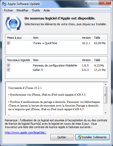Click the Mises à jour column header
The image size is (113, 146).
pyautogui.click(x=18, y=38)
